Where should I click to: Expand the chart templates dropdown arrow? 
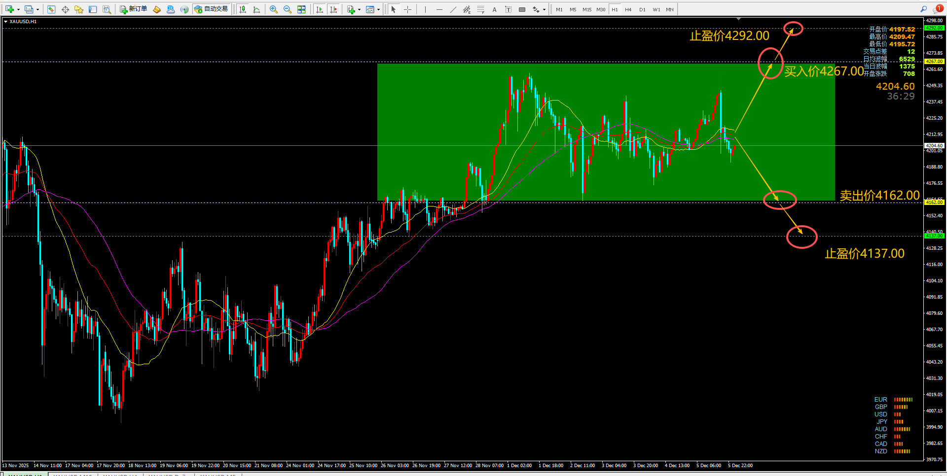point(378,9)
